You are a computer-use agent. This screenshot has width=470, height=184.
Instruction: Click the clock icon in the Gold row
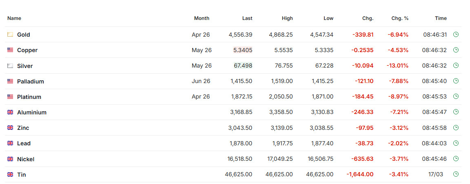456,35
